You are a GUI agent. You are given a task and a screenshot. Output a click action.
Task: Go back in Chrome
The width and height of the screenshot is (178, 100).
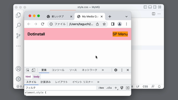tap(29, 24)
